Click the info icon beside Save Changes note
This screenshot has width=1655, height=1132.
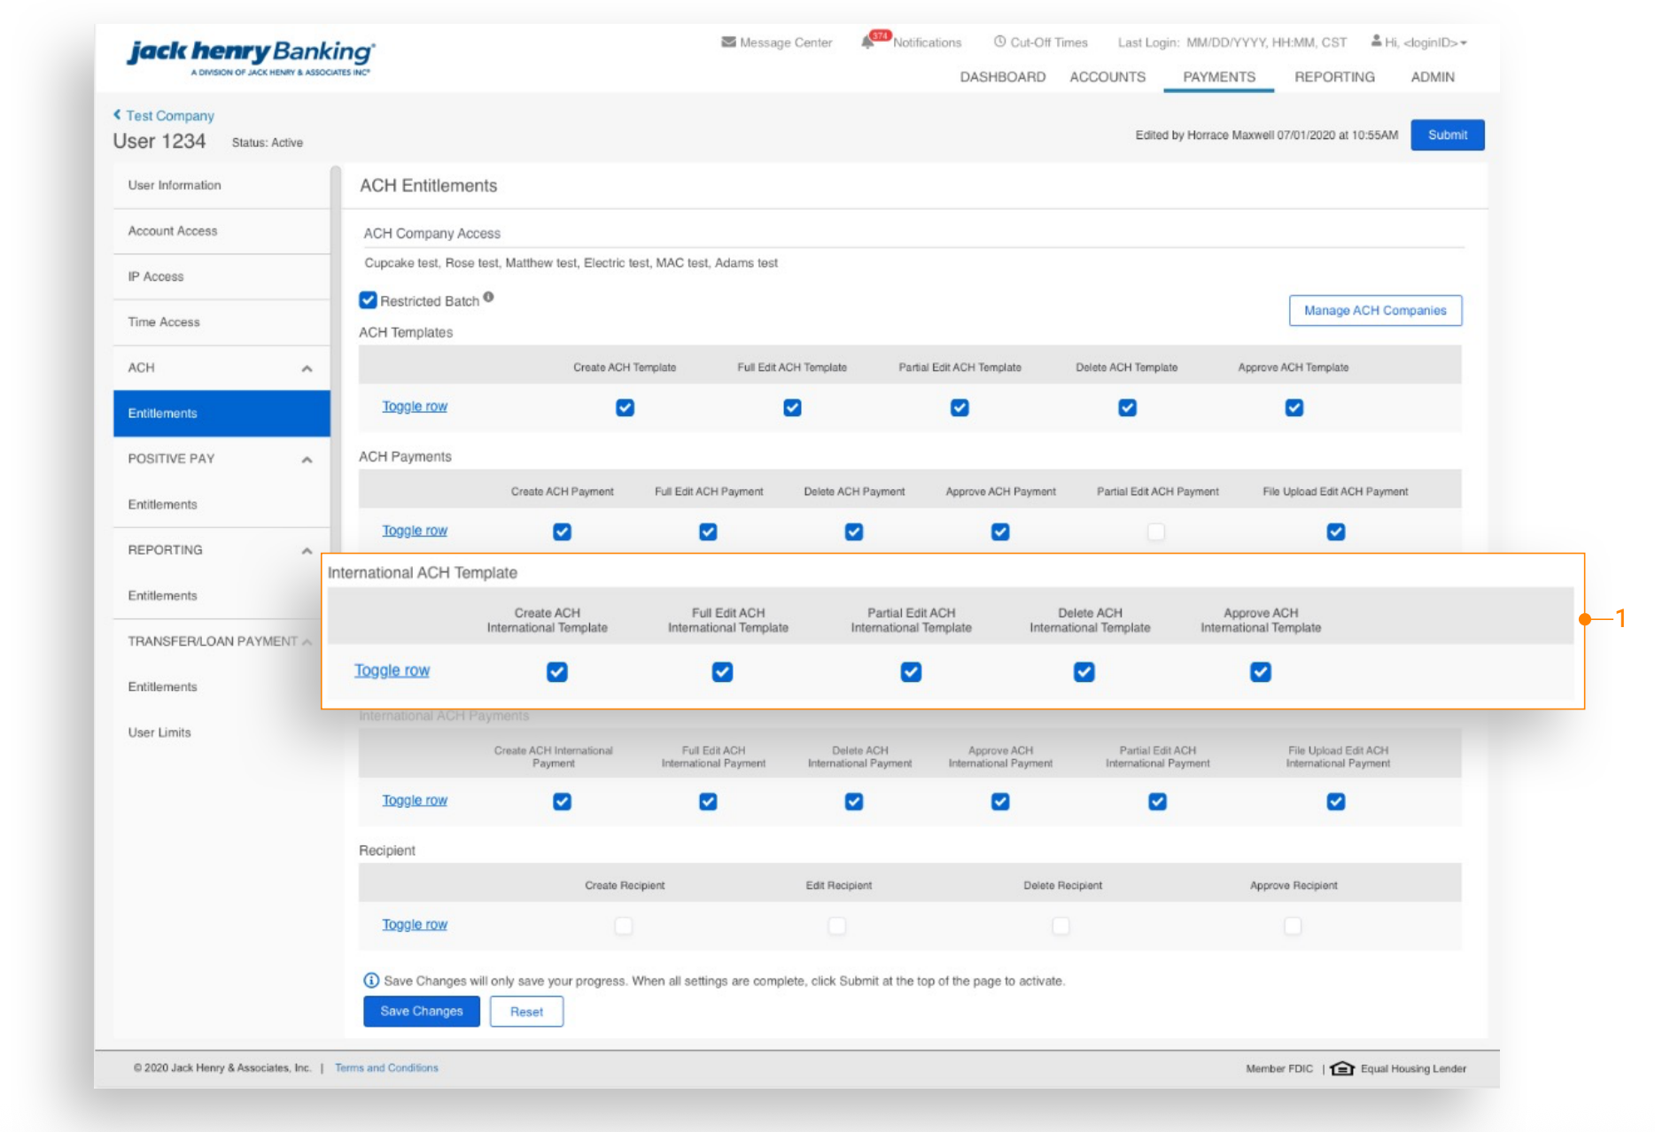371,981
